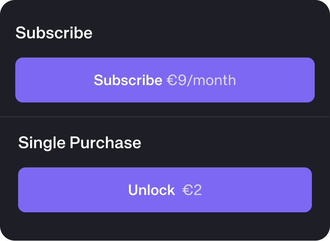Click the euro sign before 9/month
330x241 pixels.
[x=172, y=80]
